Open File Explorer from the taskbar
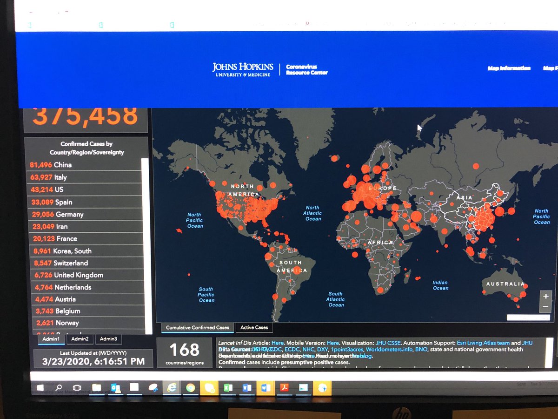Screen dimensions: 558x419 pos(96,387)
